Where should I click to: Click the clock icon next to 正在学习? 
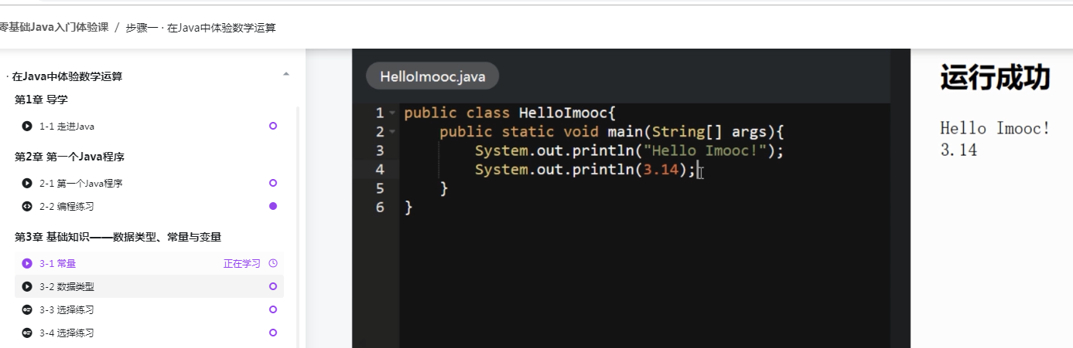272,263
